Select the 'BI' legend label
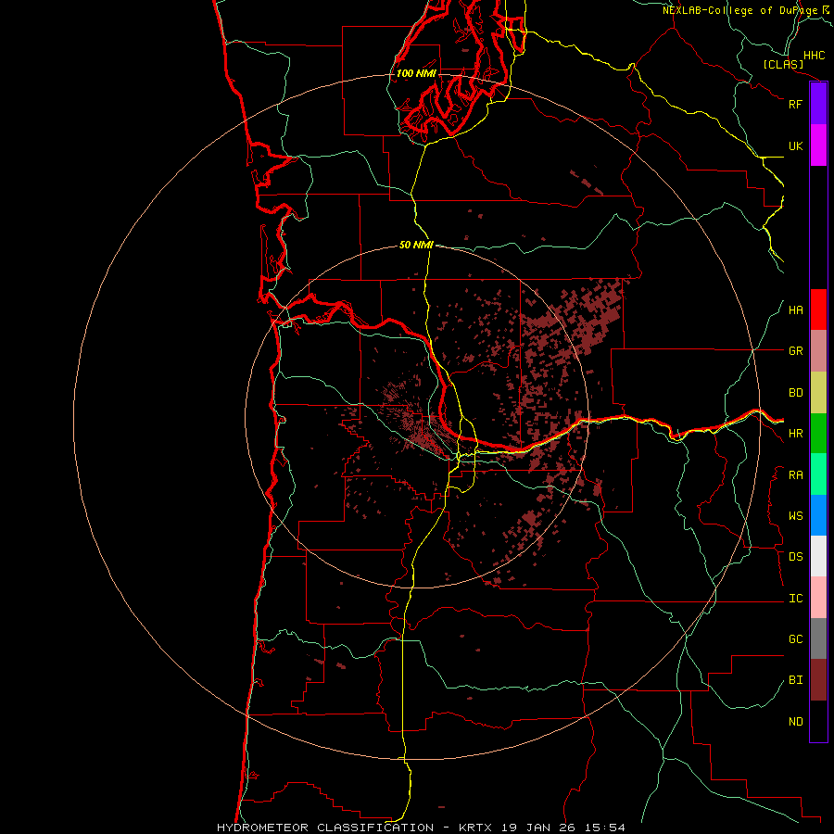 [795, 680]
